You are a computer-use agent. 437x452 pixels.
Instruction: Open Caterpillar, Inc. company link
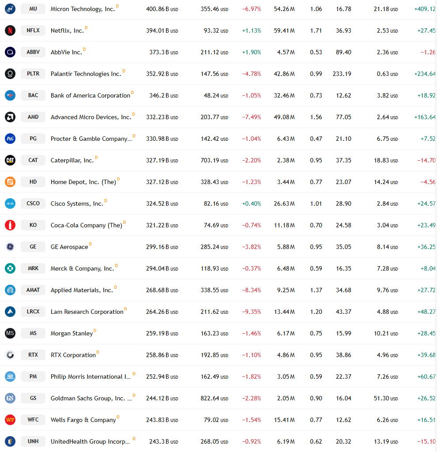tap(72, 160)
